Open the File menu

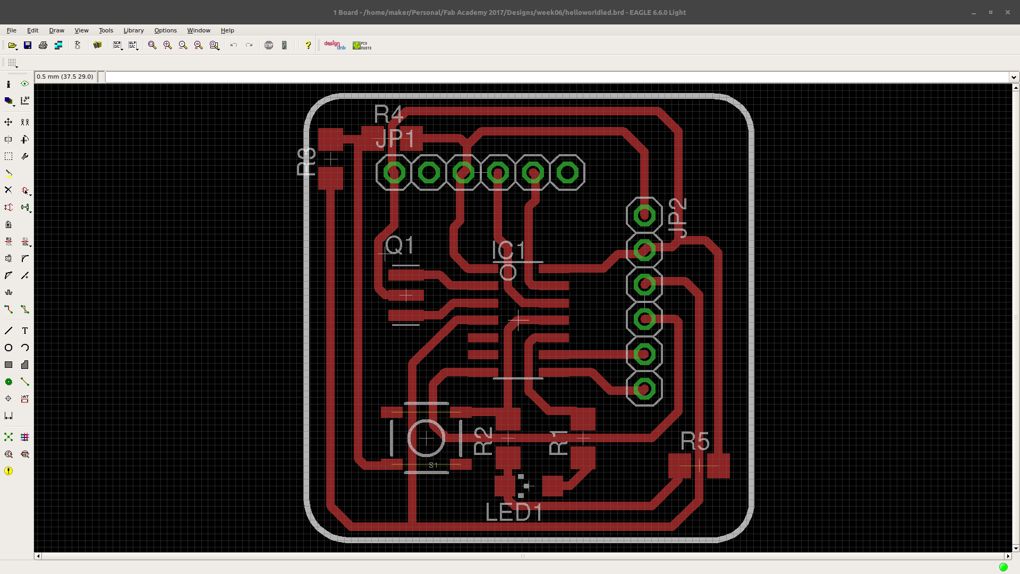point(12,30)
